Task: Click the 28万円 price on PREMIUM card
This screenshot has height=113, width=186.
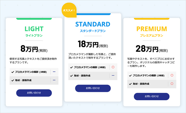Action: 147,49
